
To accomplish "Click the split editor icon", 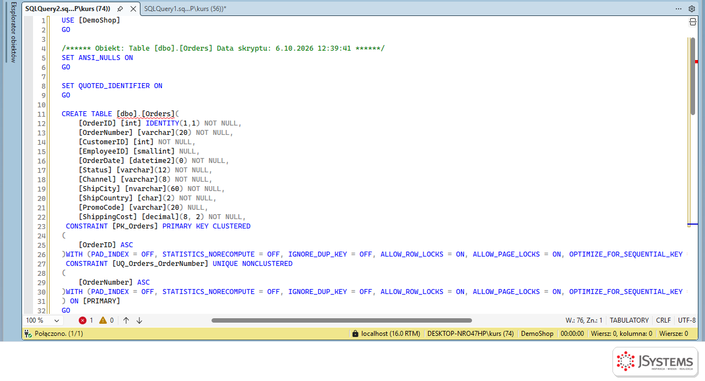I will (x=693, y=21).
